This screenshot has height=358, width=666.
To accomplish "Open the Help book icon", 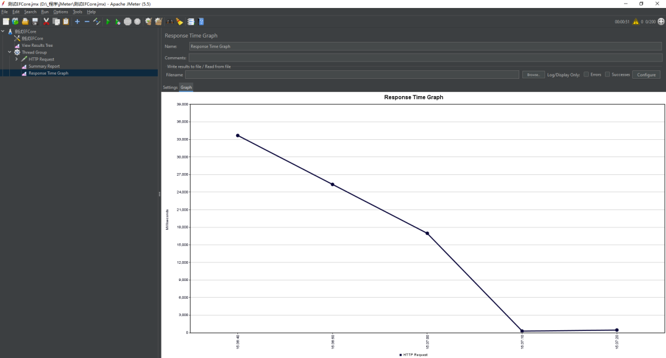I will [201, 22].
